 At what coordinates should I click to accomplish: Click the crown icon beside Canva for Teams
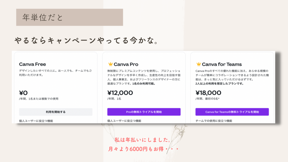coord(199,64)
